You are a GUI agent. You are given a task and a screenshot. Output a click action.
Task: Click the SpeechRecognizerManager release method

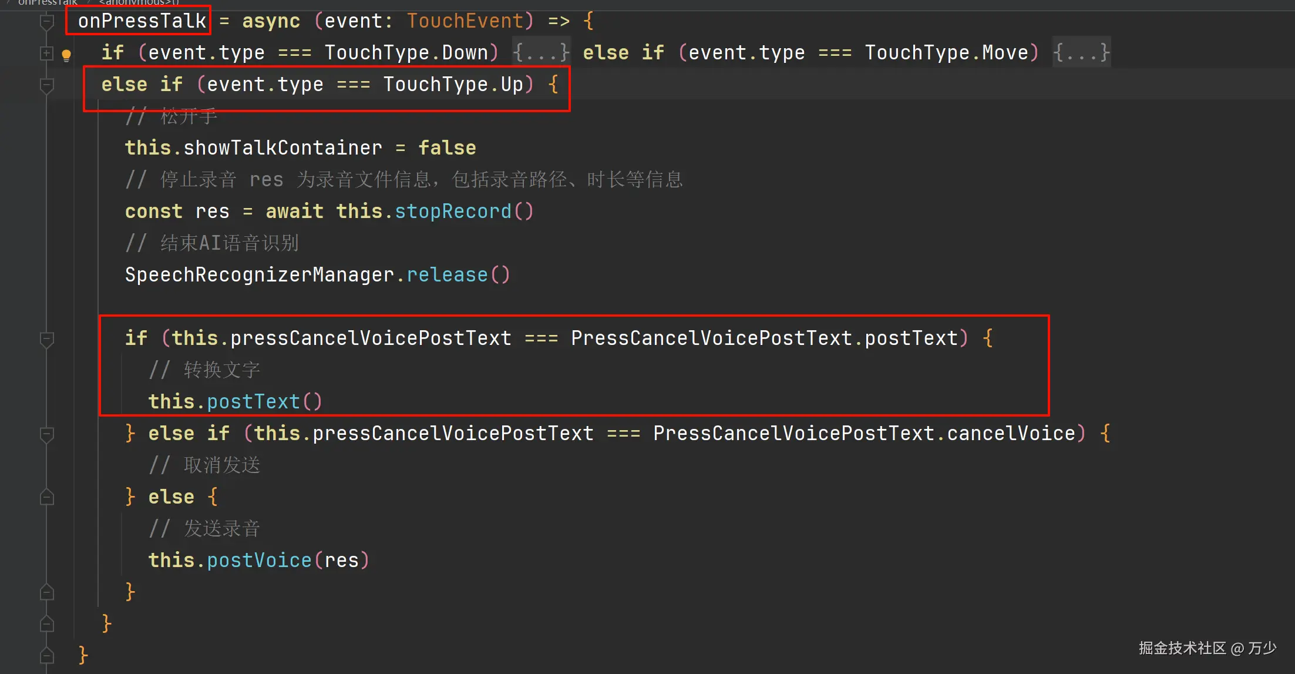tap(447, 275)
